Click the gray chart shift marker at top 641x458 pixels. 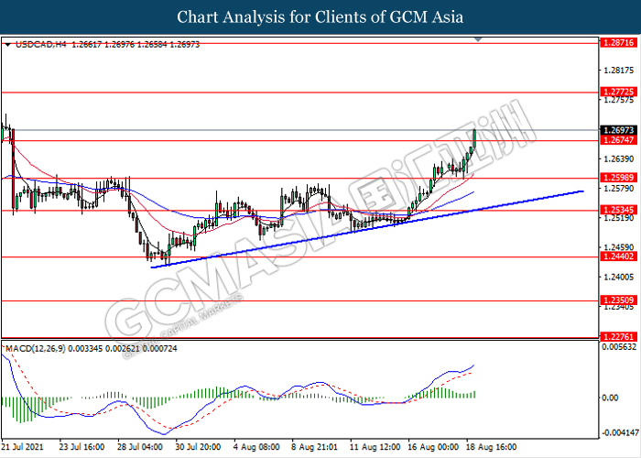coord(478,41)
